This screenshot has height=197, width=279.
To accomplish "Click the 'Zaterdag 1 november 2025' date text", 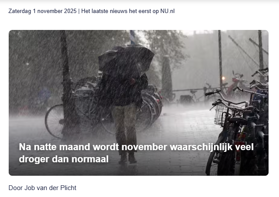I will point(43,11).
